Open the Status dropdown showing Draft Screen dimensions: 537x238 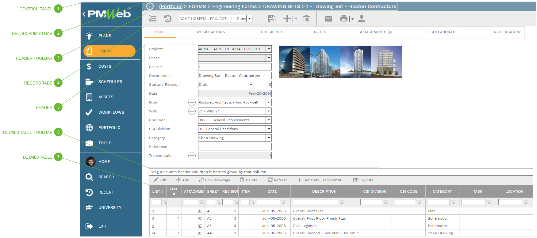point(251,85)
